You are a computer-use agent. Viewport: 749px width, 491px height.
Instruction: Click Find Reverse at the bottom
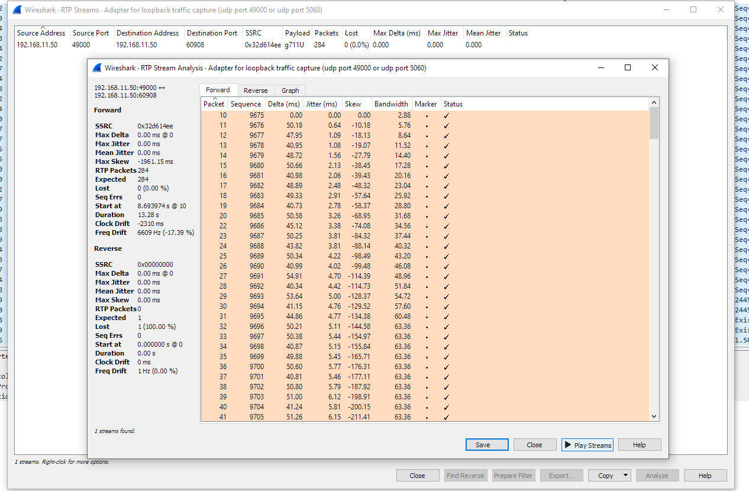pos(465,475)
